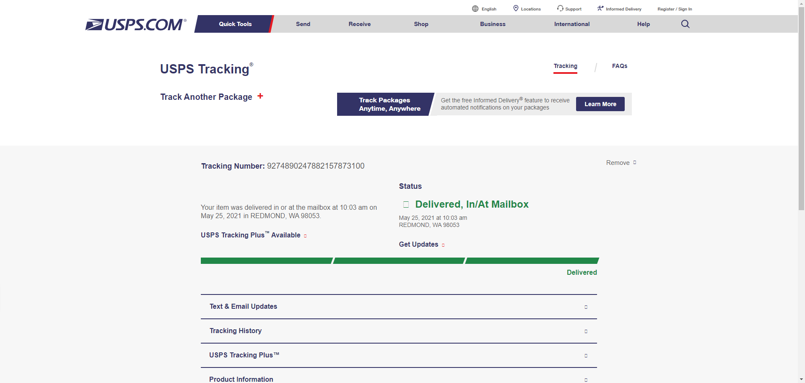The height and width of the screenshot is (383, 805).
Task: Click Register / Sign In link
Action: click(x=674, y=9)
